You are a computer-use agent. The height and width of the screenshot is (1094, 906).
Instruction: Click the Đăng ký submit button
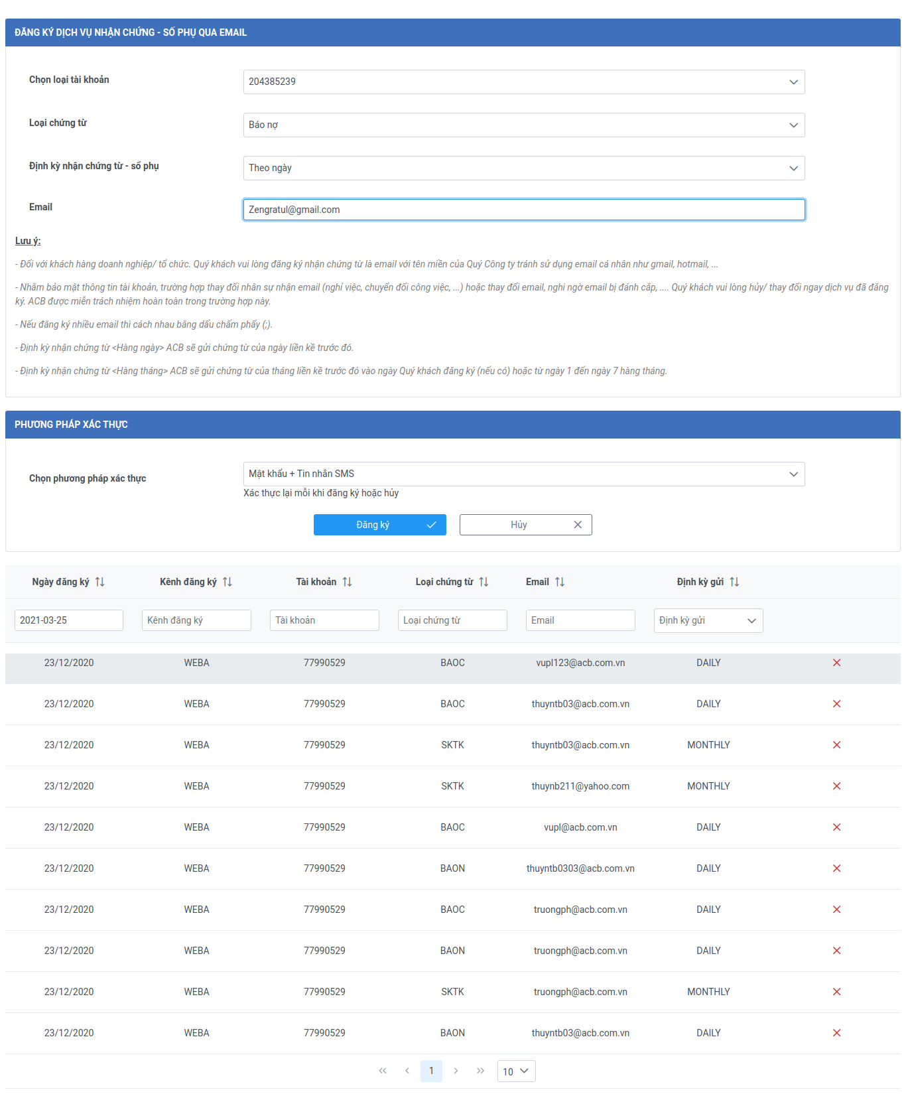[x=379, y=525]
